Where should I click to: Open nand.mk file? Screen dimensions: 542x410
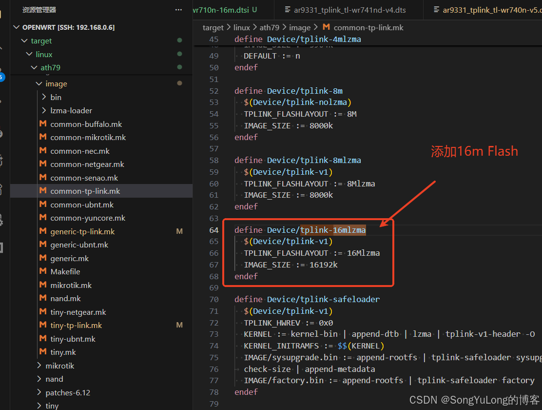pyautogui.click(x=65, y=298)
